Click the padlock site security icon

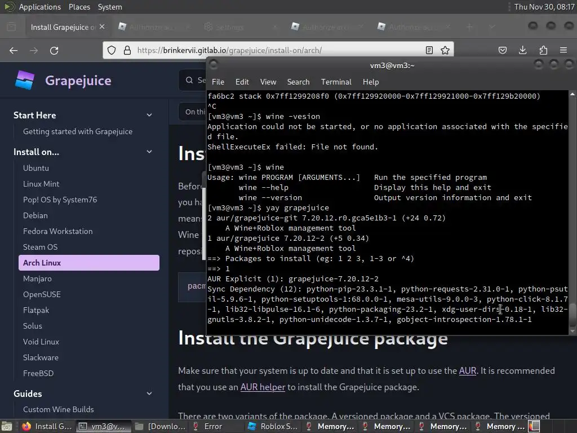click(x=127, y=50)
